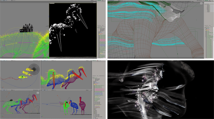The height and width of the screenshot is (119, 214).
Task: Click the yellow light icon in the top-left explorer
Action: click(99, 34)
